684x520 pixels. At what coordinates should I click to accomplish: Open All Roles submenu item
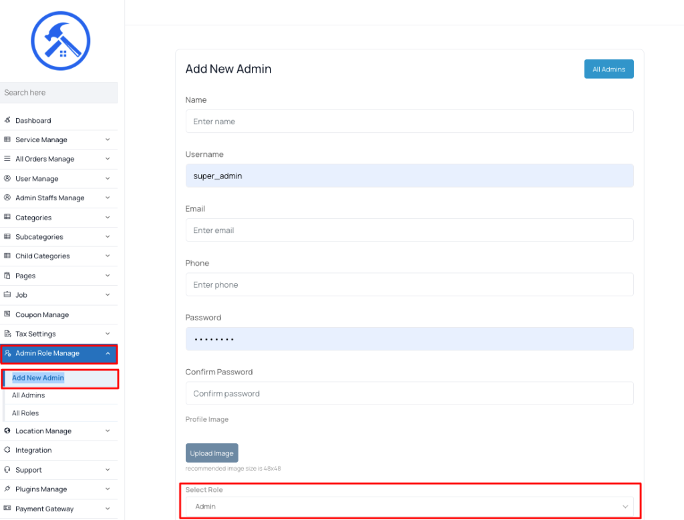(x=61, y=413)
